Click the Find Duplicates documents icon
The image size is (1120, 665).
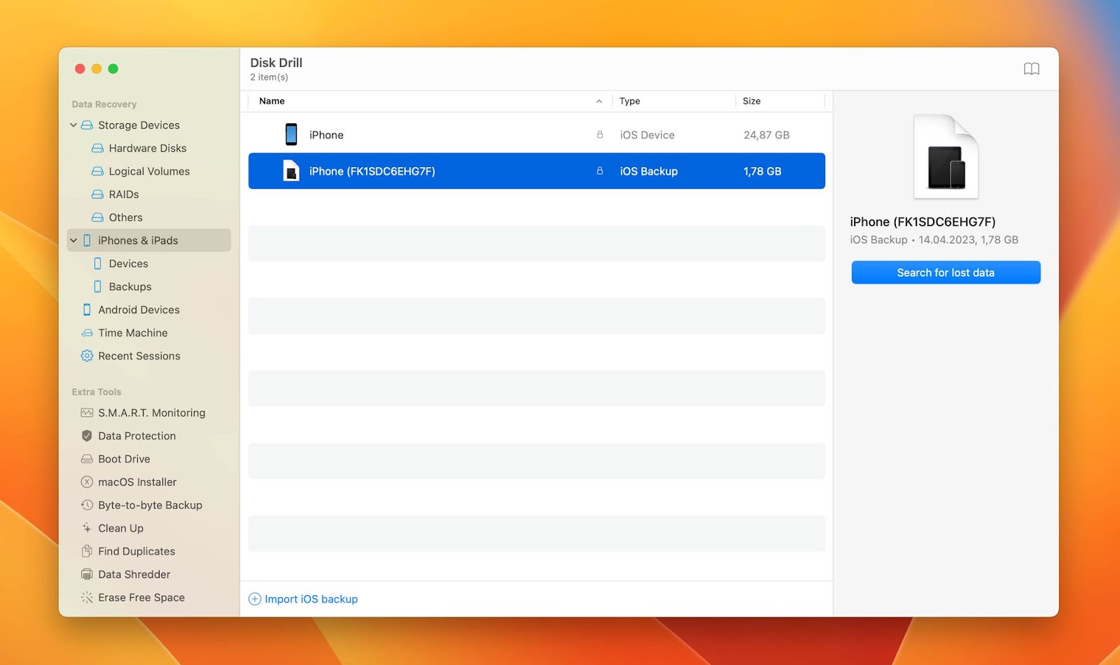click(87, 552)
